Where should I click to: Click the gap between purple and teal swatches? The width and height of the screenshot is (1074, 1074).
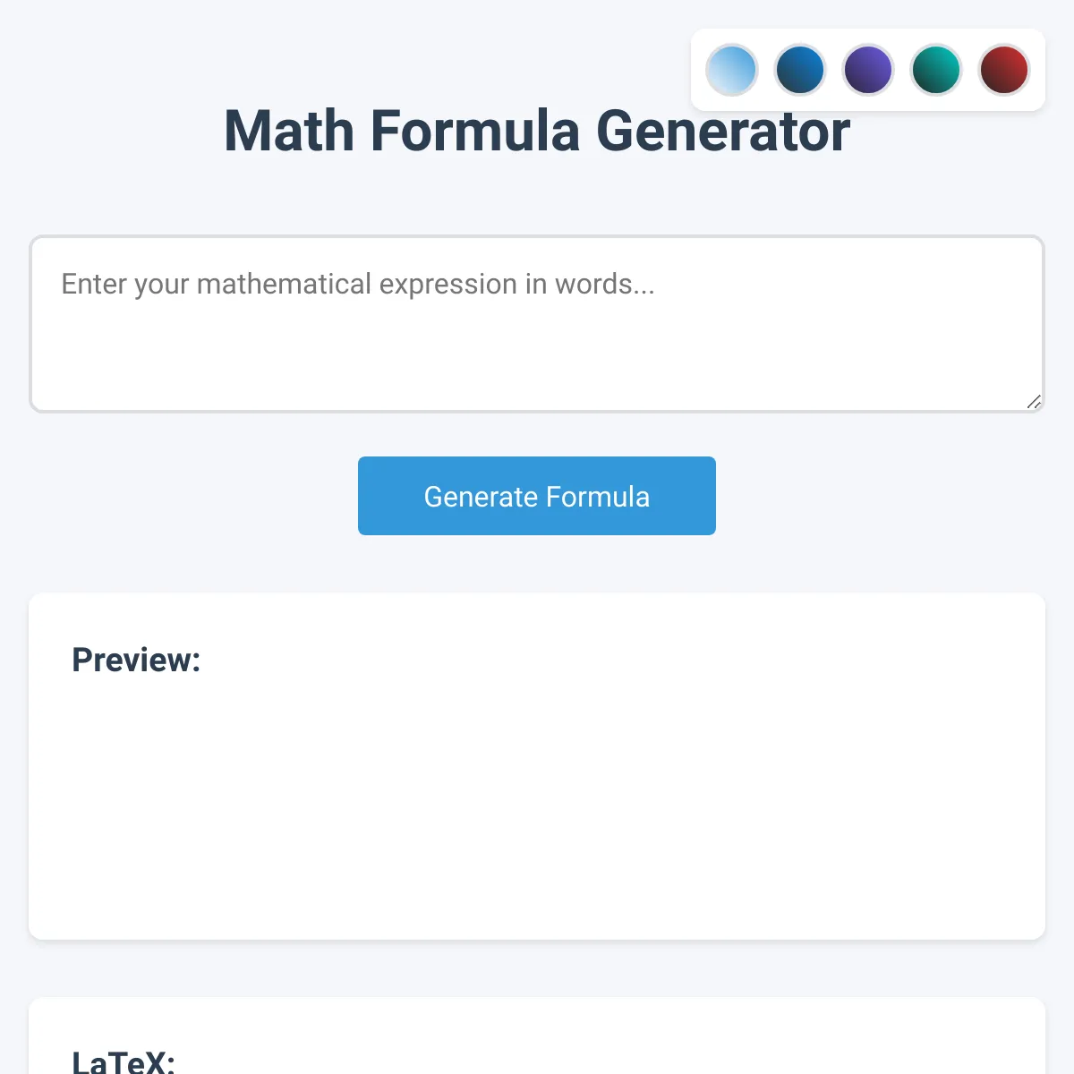902,70
